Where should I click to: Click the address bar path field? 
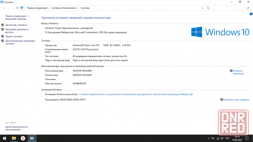tap(112, 8)
